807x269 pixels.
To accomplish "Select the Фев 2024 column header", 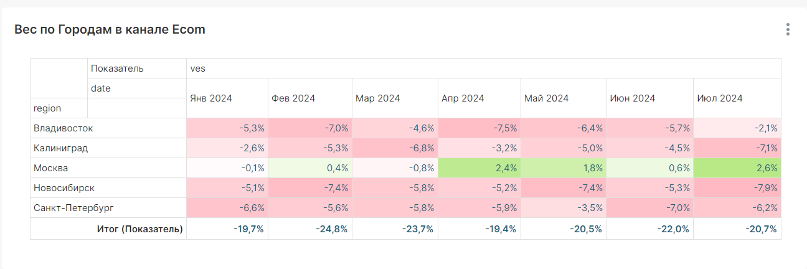I will pos(293,98).
